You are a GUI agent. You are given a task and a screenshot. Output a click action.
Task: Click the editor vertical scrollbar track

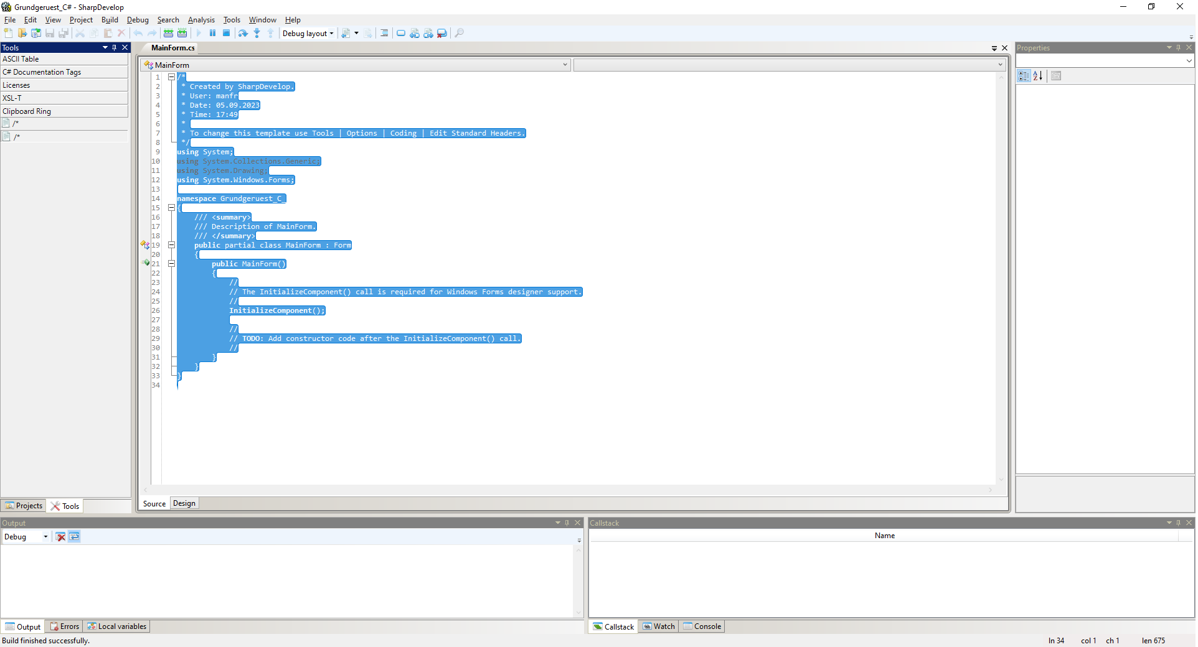pyautogui.click(x=1002, y=280)
